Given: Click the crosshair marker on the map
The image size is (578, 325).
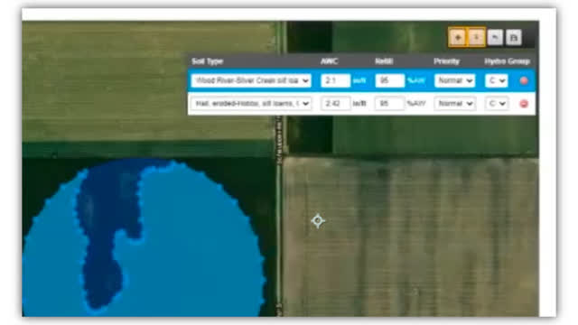Looking at the screenshot, I should pos(318,220).
